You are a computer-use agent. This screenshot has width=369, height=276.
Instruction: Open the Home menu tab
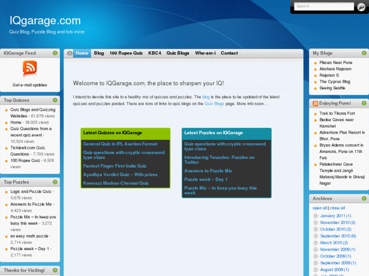[82, 53]
